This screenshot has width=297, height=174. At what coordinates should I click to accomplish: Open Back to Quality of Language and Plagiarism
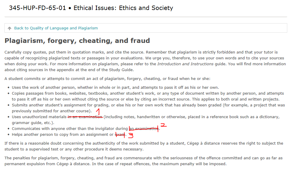pos(56,28)
